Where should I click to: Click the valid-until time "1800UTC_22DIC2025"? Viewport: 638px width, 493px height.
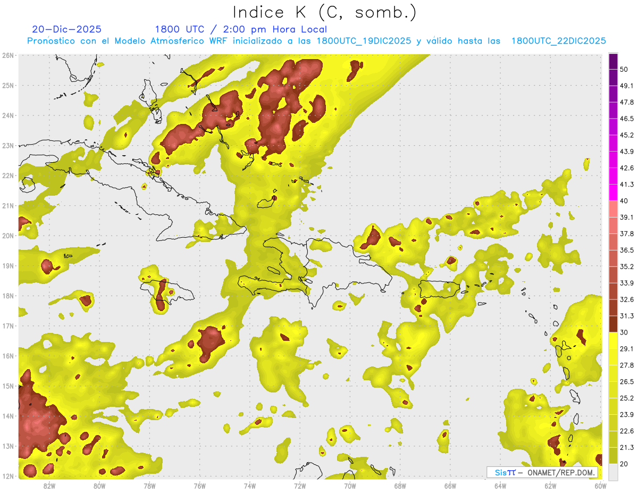click(559, 41)
